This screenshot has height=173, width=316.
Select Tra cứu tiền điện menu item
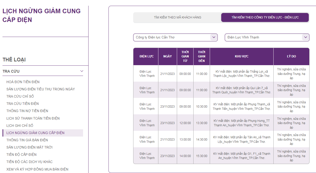(x=23, y=104)
